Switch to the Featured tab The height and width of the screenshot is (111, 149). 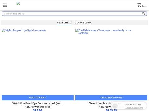(64, 23)
